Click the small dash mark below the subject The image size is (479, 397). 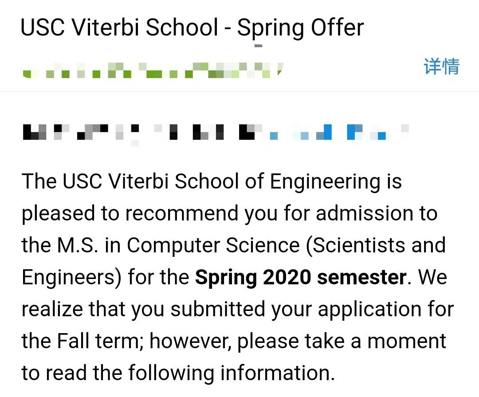click(259, 46)
